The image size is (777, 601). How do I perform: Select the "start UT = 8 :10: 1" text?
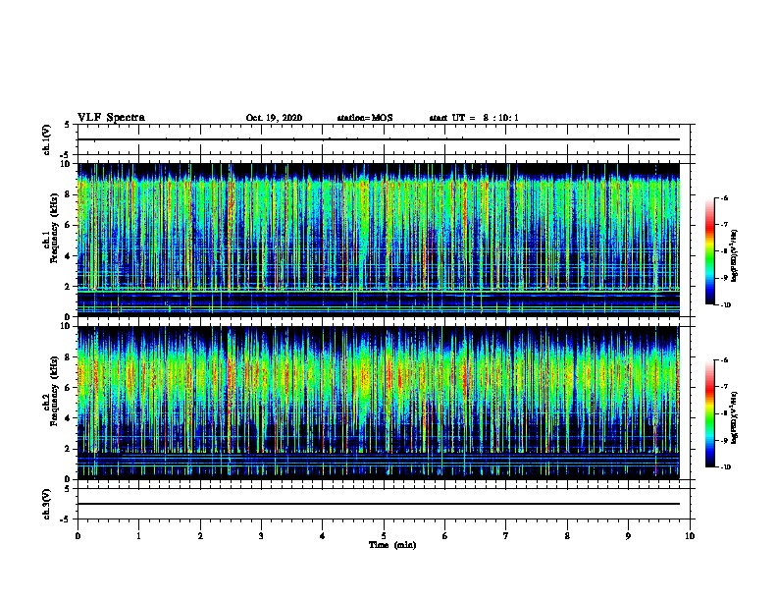coord(474,118)
